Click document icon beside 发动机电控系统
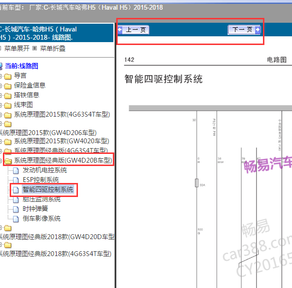This screenshot has height=288, width=292. (16, 170)
